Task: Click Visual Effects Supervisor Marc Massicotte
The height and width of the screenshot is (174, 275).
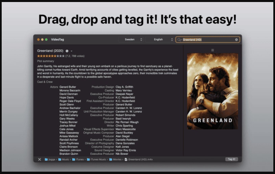Action: click(126, 129)
